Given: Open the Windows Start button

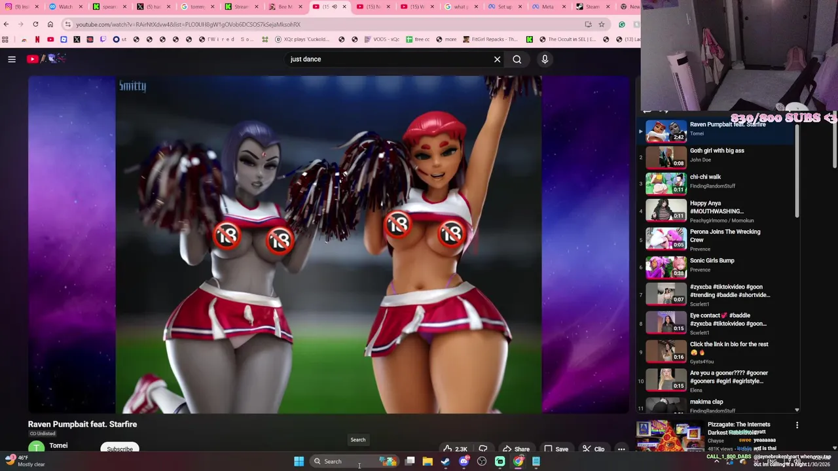Looking at the screenshot, I should [x=299, y=461].
